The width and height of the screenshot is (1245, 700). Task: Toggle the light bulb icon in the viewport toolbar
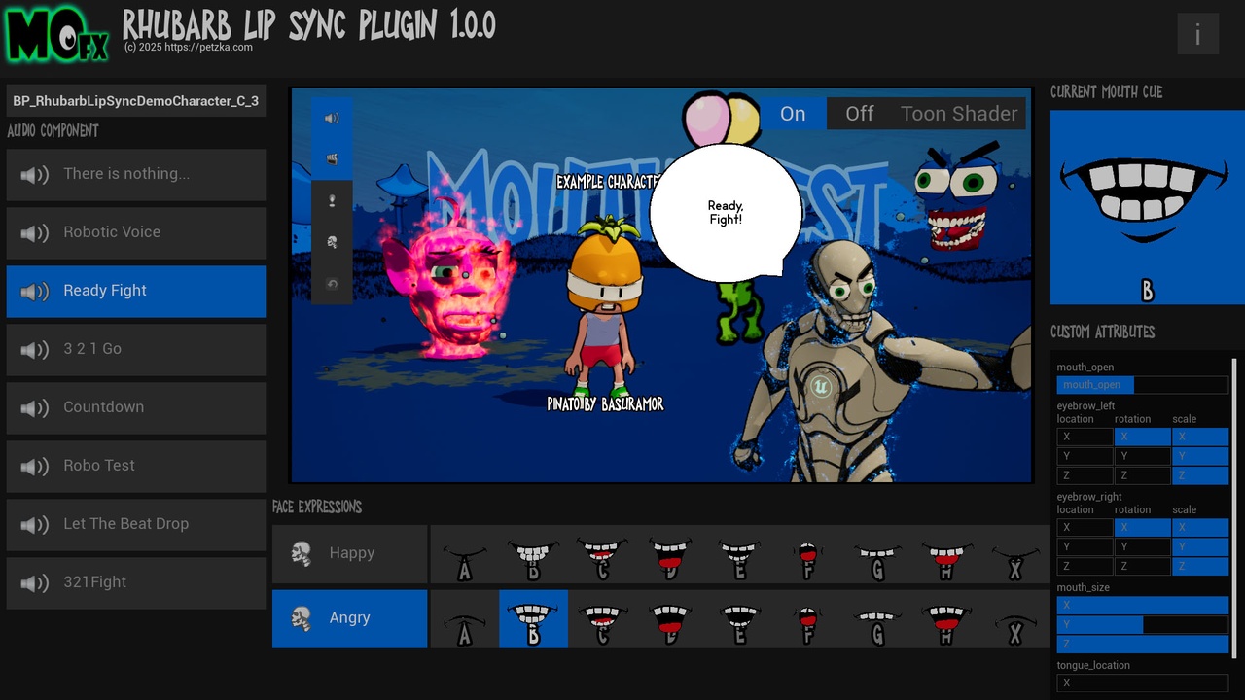332,201
